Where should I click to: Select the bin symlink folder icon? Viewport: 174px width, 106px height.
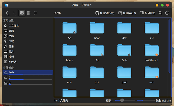point(69,28)
